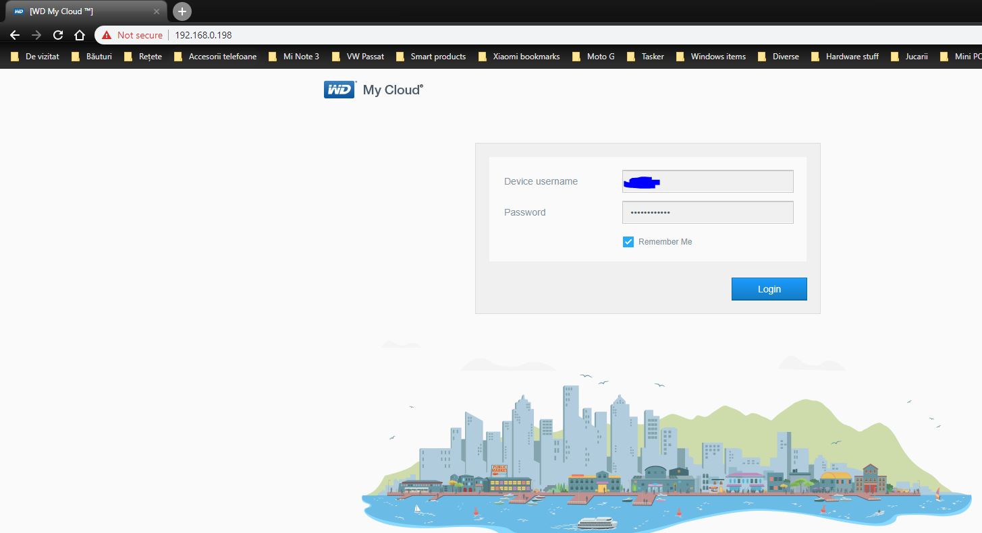Image resolution: width=982 pixels, height=533 pixels.
Task: Open the Diverse bookmarks folder
Action: tap(778, 57)
